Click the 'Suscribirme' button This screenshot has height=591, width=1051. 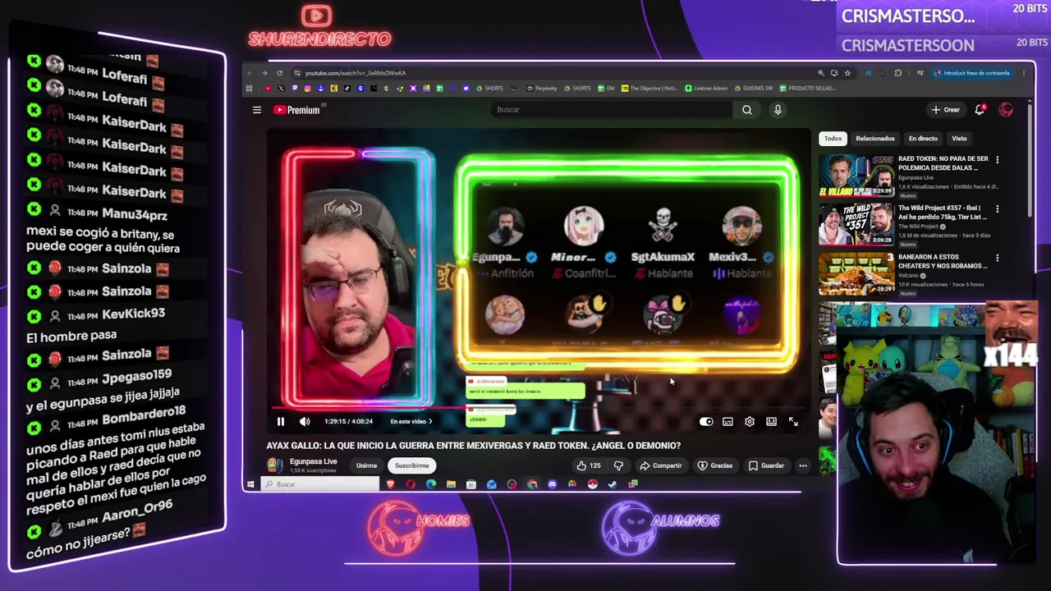[x=411, y=465]
